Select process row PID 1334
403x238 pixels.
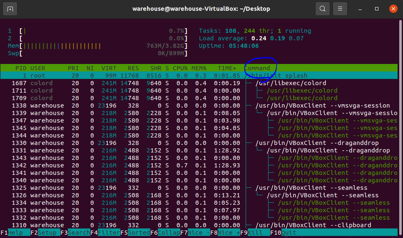click(x=199, y=203)
